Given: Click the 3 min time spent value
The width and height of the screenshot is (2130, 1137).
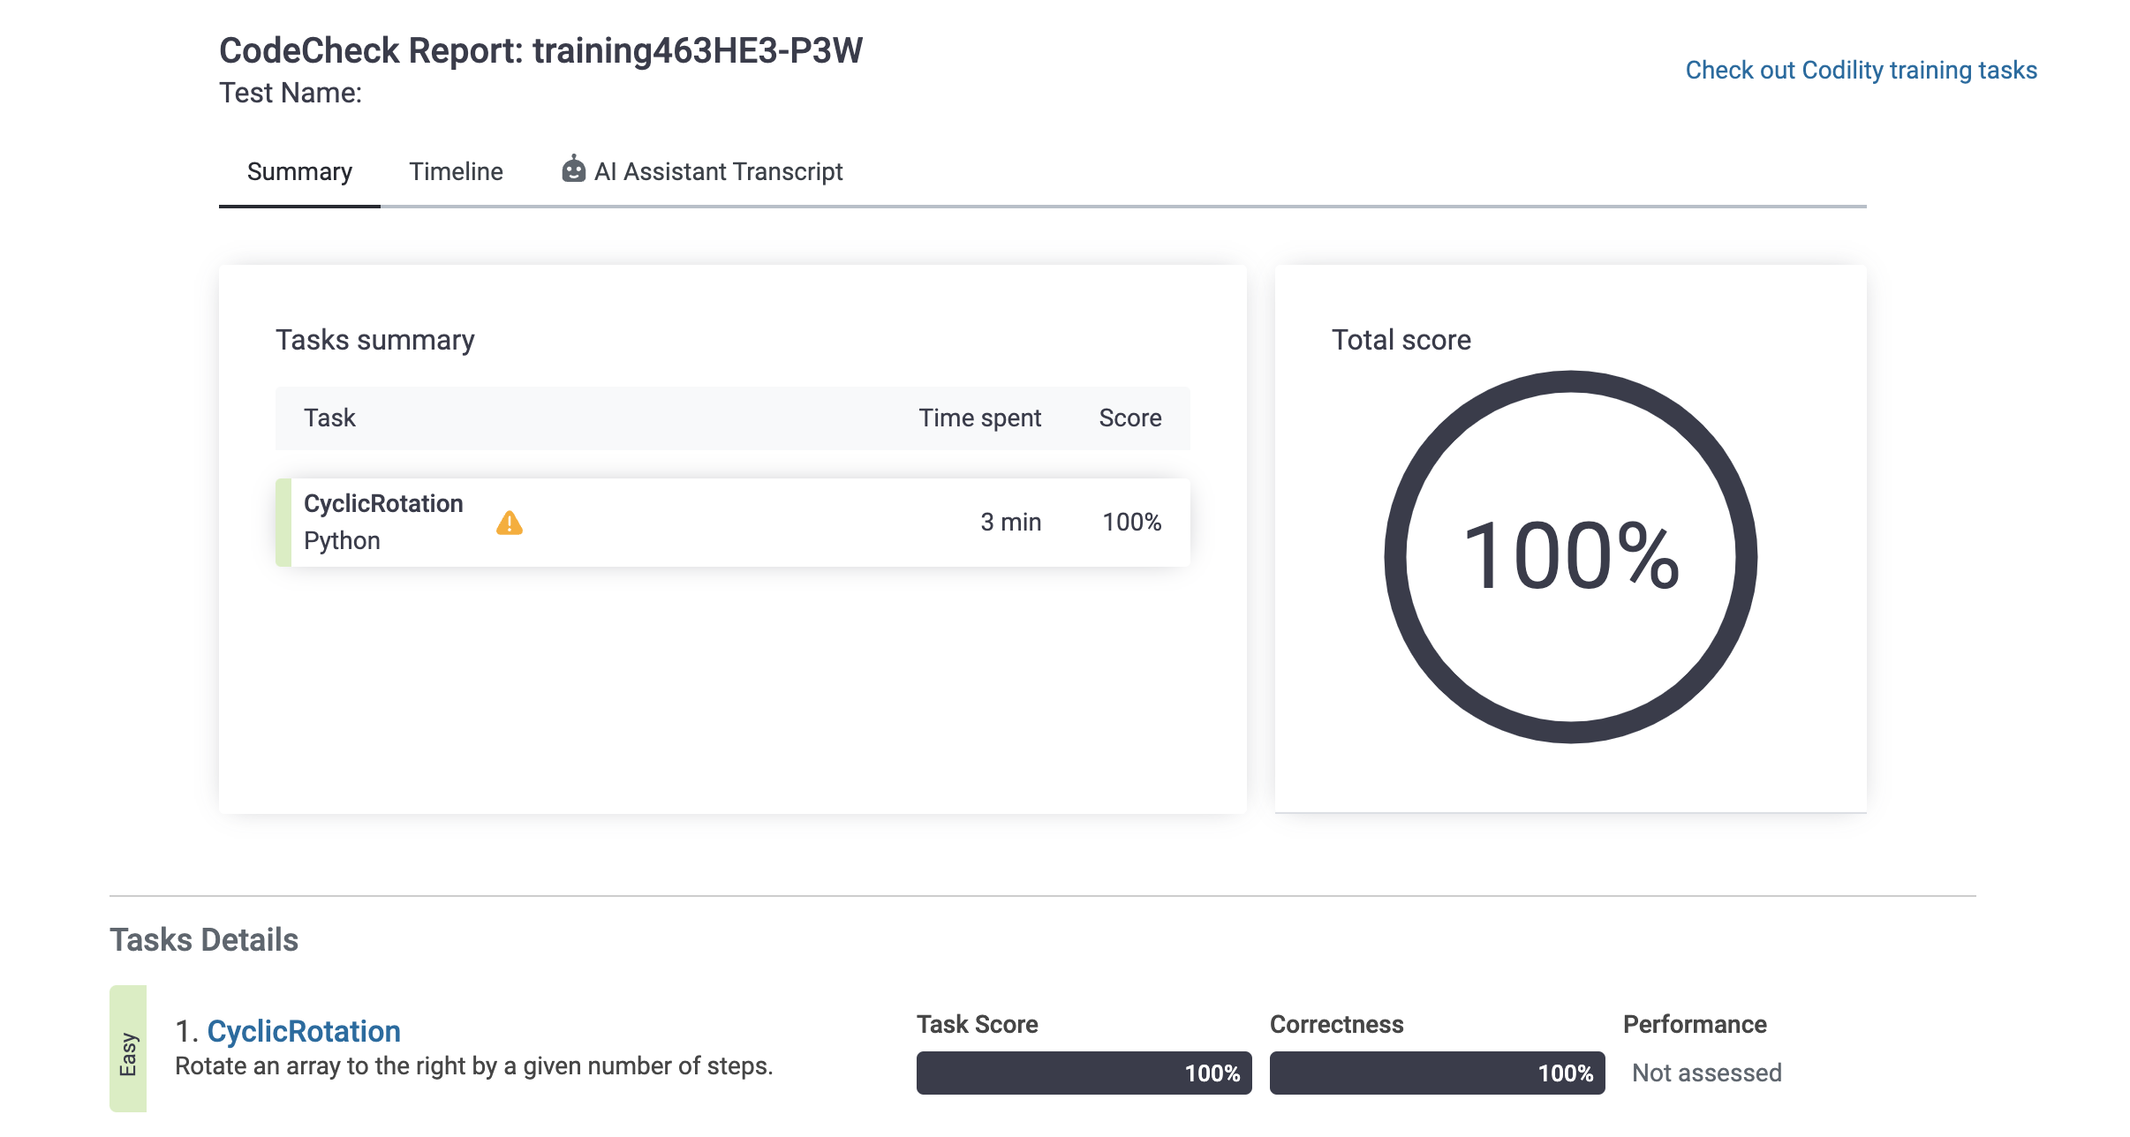Looking at the screenshot, I should [1010, 522].
